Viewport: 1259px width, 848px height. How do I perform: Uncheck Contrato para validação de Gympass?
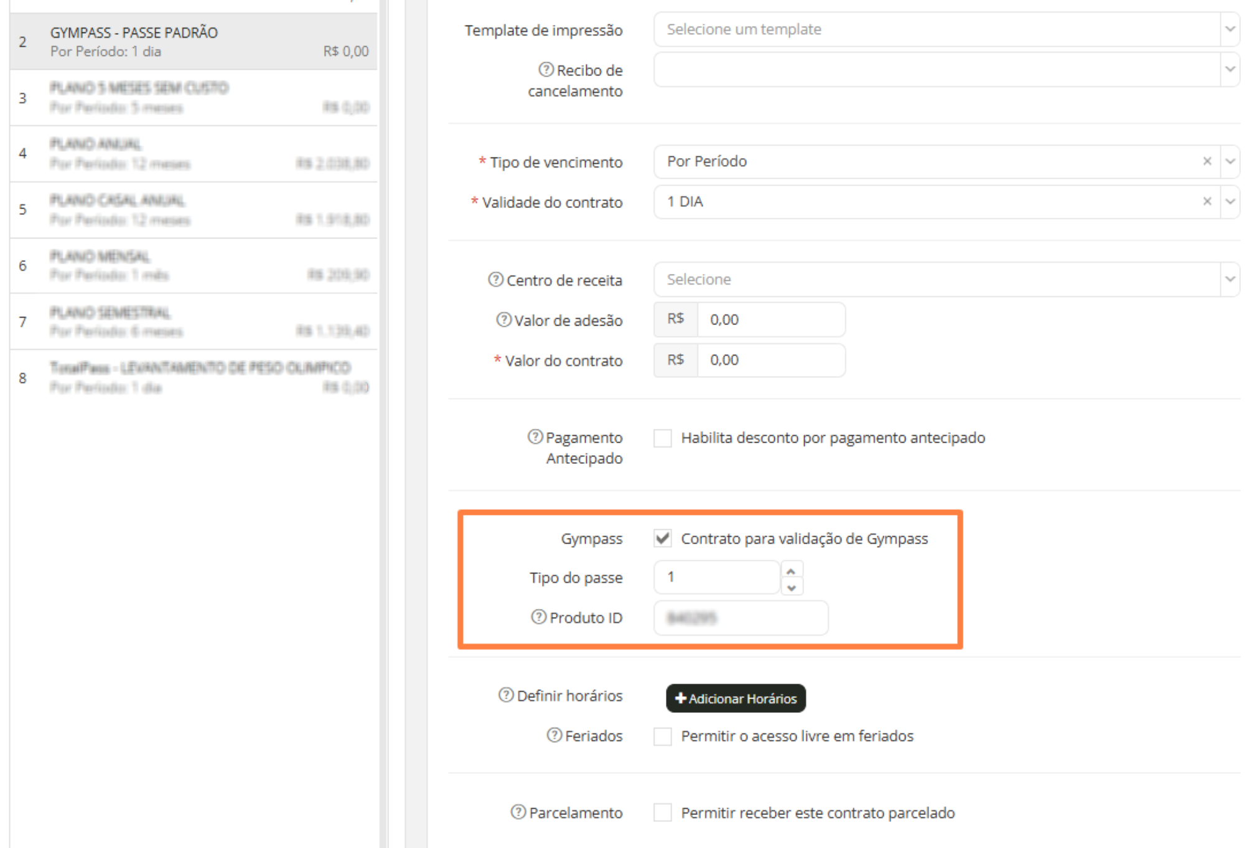click(663, 538)
